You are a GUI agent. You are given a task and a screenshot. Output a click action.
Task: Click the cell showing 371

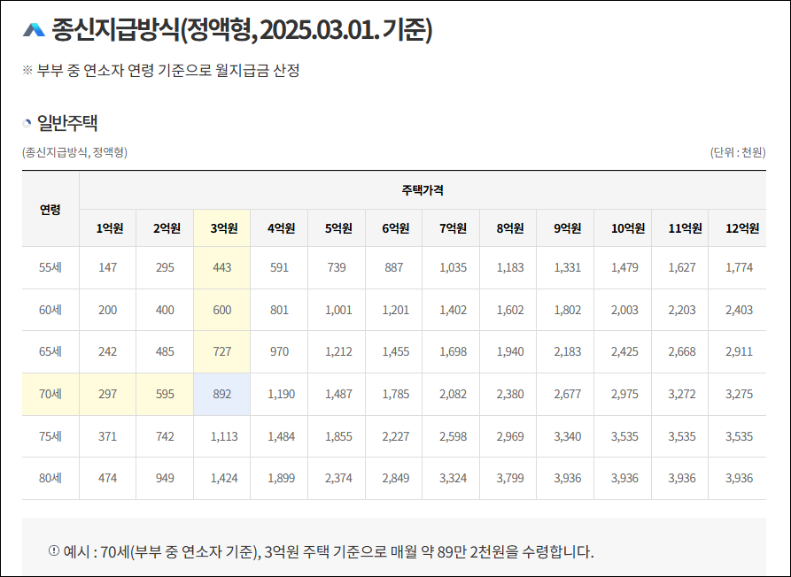(x=107, y=436)
